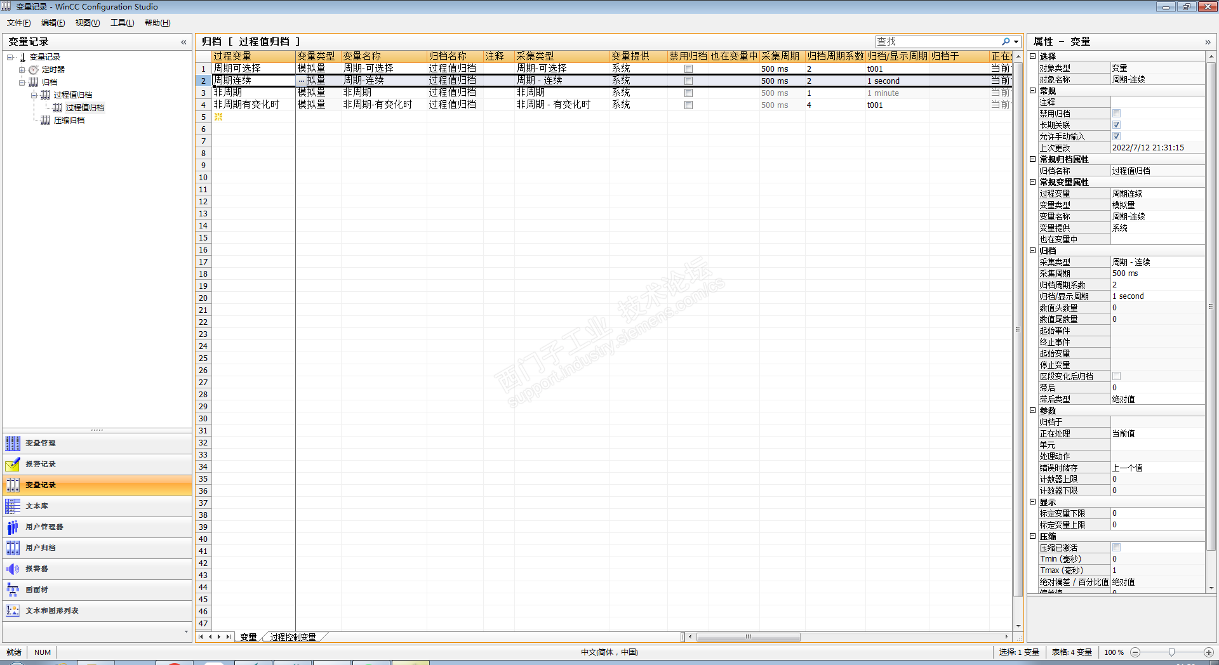Open the 编辑 menu
The height and width of the screenshot is (665, 1219).
[x=53, y=23]
